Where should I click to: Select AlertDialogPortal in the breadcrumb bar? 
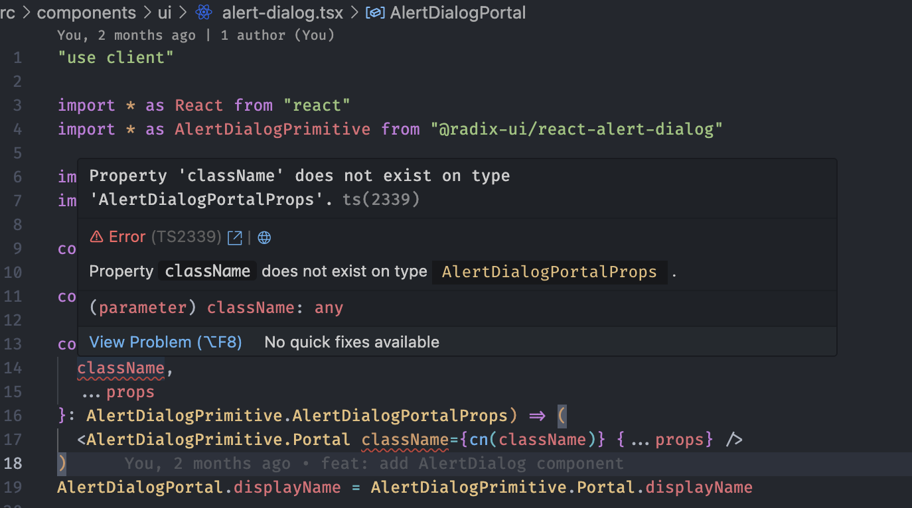[457, 12]
